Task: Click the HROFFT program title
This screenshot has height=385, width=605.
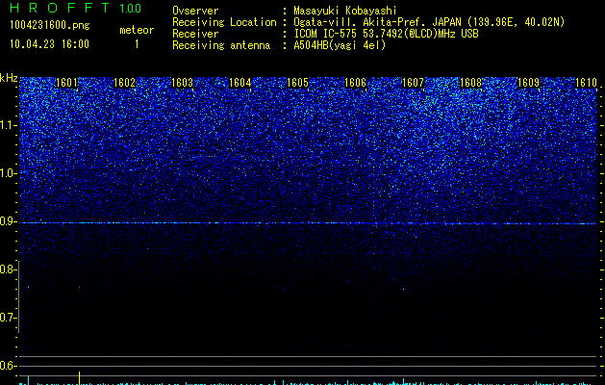Action: coord(61,8)
